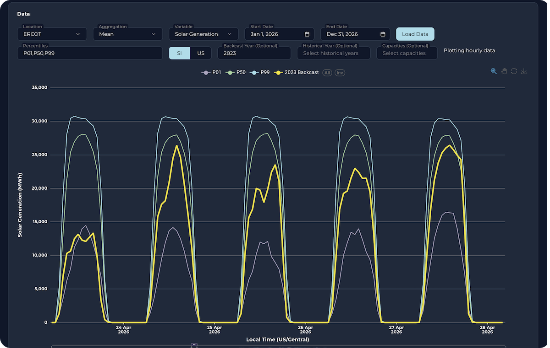Open the Aggregation dropdown set to Mean

pos(127,34)
